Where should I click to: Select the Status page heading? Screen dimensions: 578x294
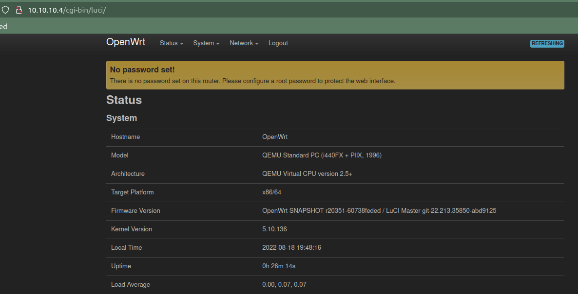(124, 100)
